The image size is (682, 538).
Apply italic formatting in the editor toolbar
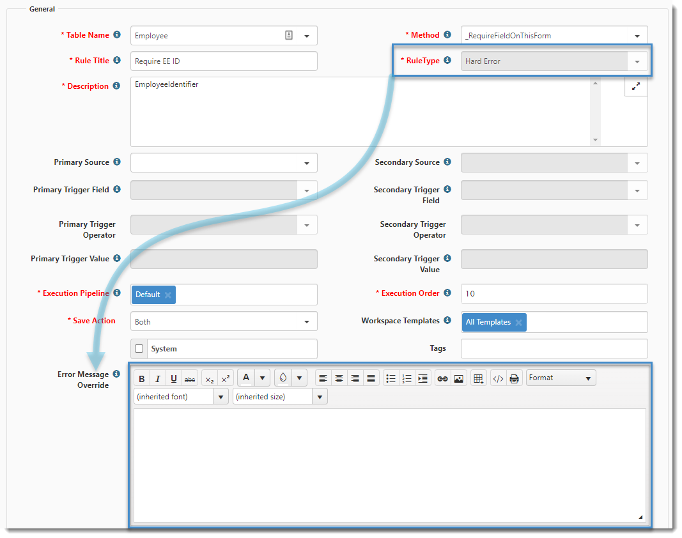pos(158,378)
